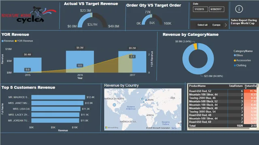Click row Mountain-500 Black, 52
The width and height of the screenshot is (259, 145).
(223, 101)
